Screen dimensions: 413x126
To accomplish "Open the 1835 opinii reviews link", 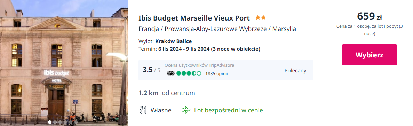I will 216,73.
